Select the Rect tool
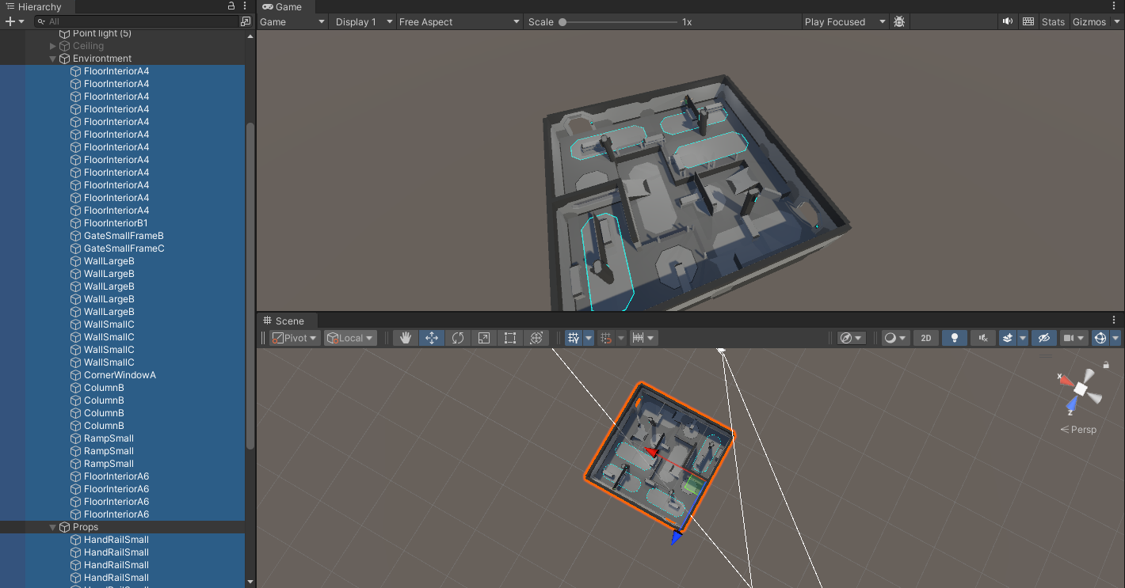Viewport: 1125px width, 588px height. click(510, 338)
